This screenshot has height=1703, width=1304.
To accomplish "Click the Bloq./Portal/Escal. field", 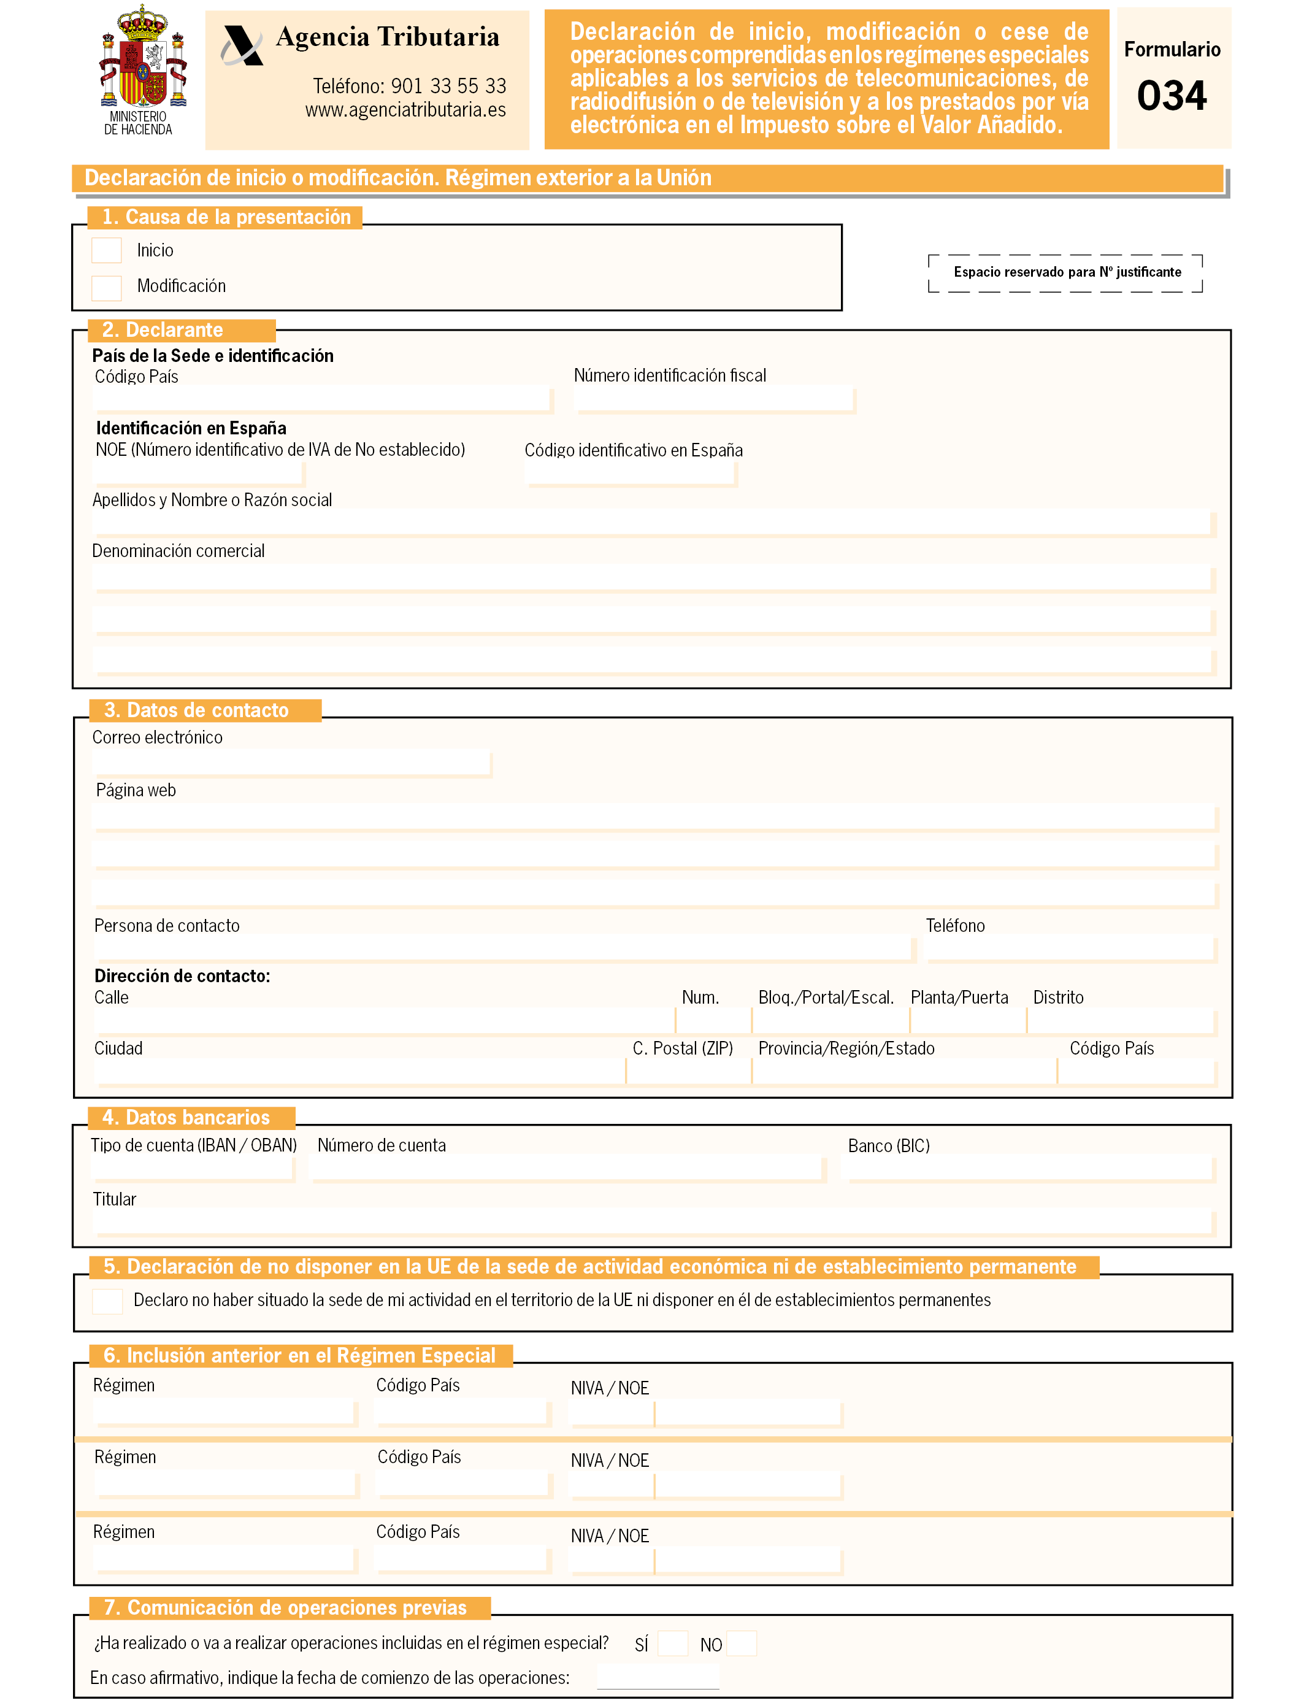I will 830,1021.
